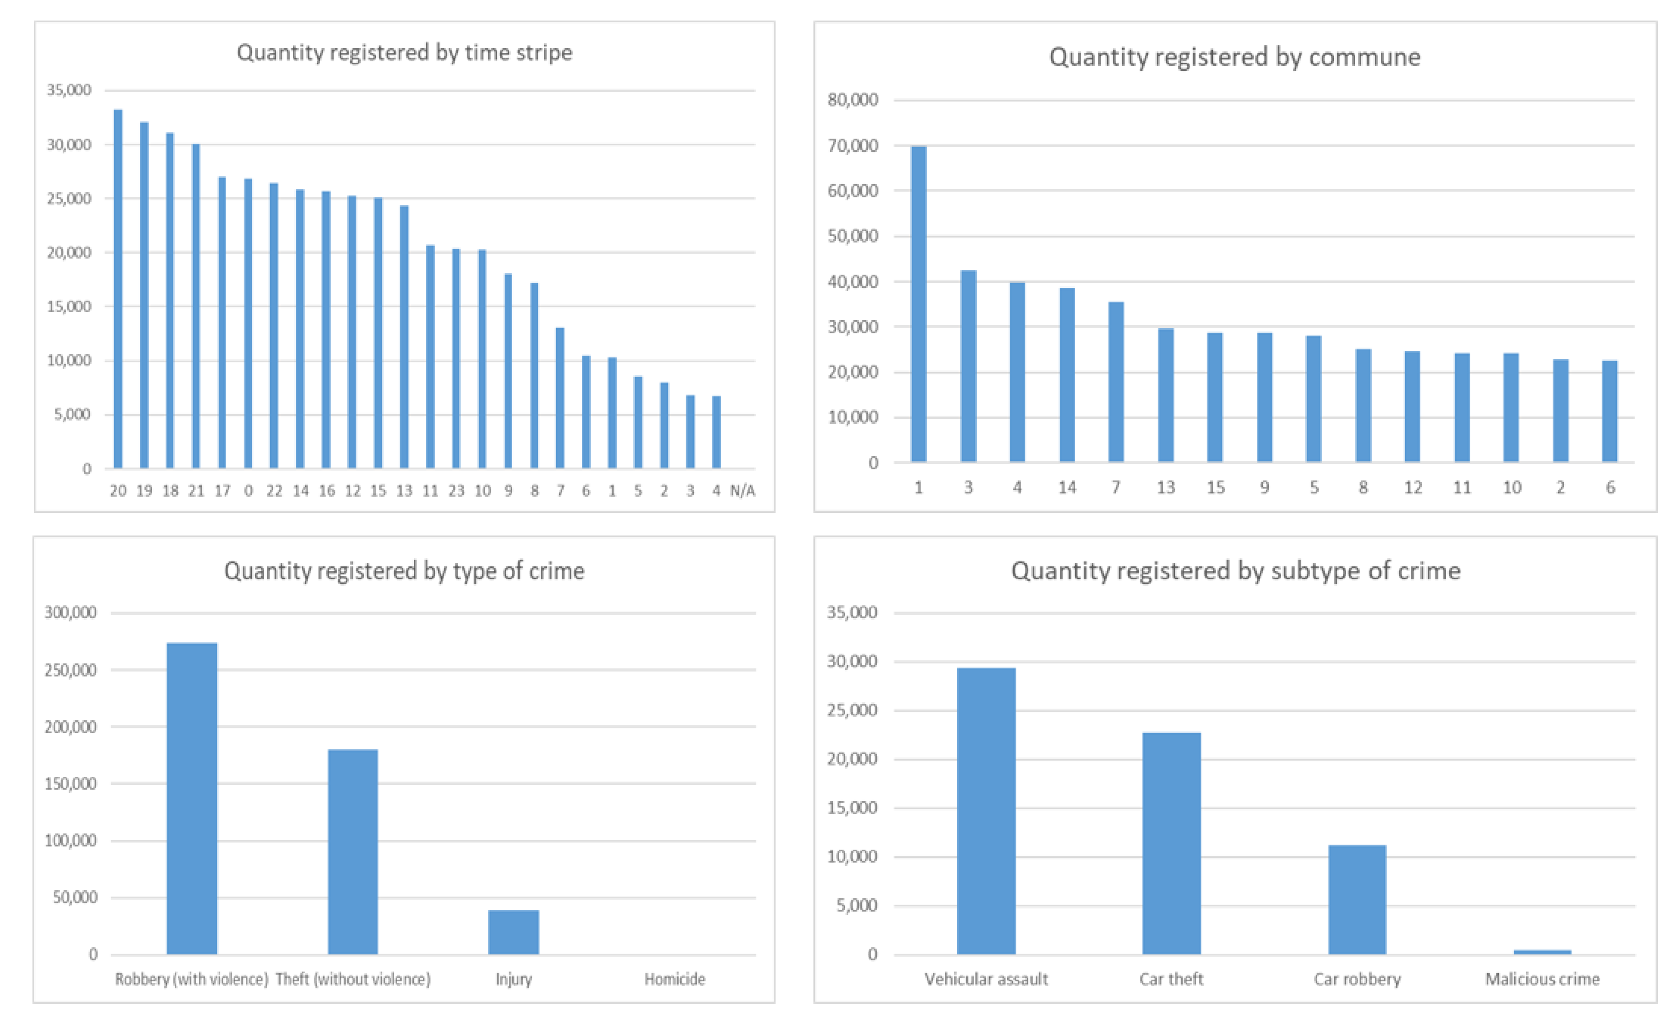Click the N/A label on time axis

click(x=742, y=490)
